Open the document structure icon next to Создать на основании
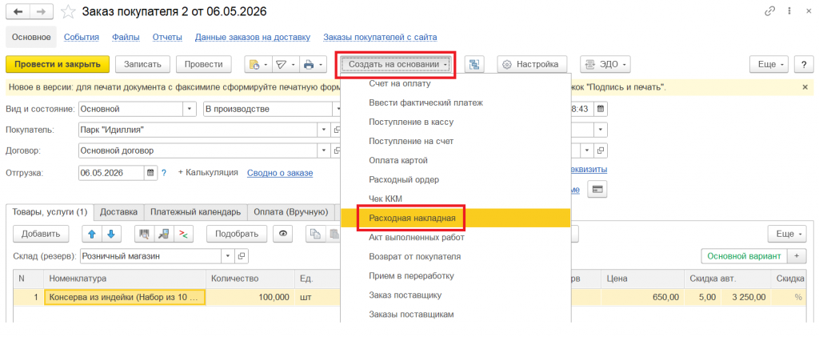The height and width of the screenshot is (337, 819). [473, 64]
